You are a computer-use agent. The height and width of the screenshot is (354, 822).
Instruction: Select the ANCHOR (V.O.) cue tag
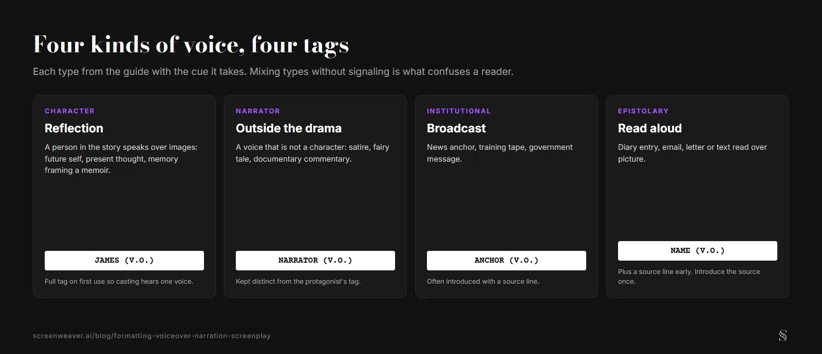pos(507,261)
